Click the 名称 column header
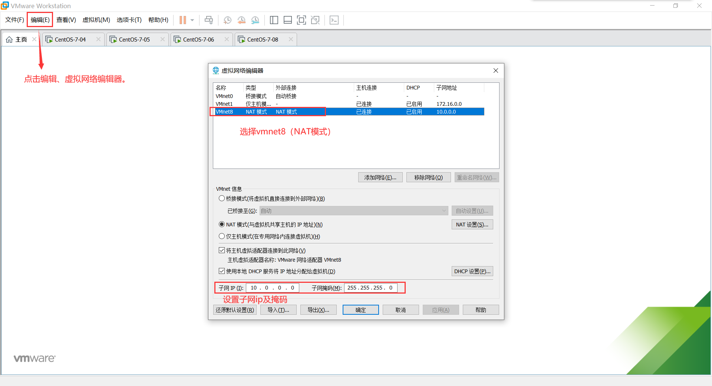712x386 pixels. tap(228, 88)
